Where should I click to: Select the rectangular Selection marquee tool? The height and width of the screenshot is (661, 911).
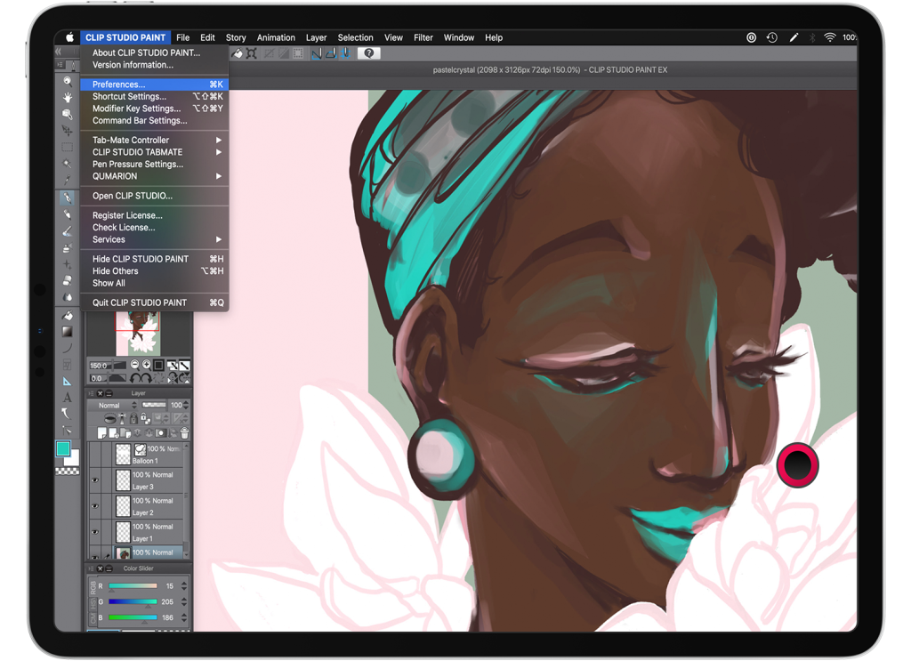point(68,148)
